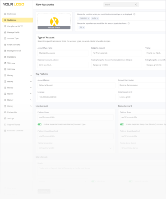Click the Initial Deposit Limit field
This screenshot has height=199, width=166.
142,97
